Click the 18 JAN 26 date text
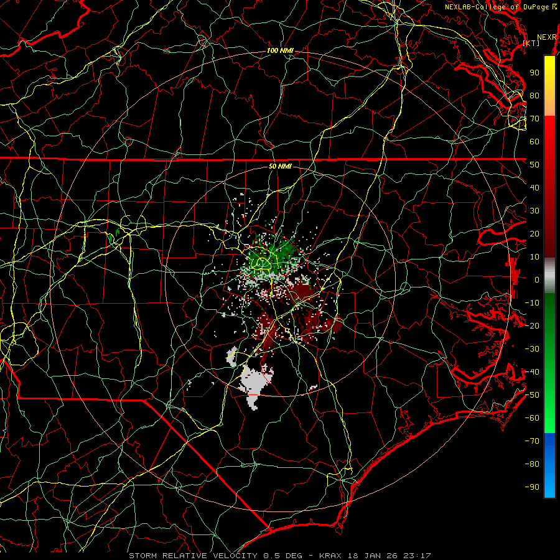This screenshot has height=560, width=560. click(x=372, y=556)
